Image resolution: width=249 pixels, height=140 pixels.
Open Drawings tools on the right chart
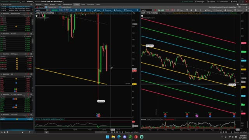[x=217, y=10]
